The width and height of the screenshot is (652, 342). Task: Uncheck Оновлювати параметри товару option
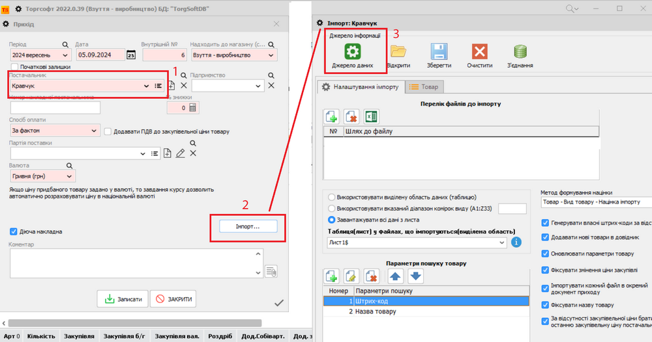pyautogui.click(x=545, y=254)
